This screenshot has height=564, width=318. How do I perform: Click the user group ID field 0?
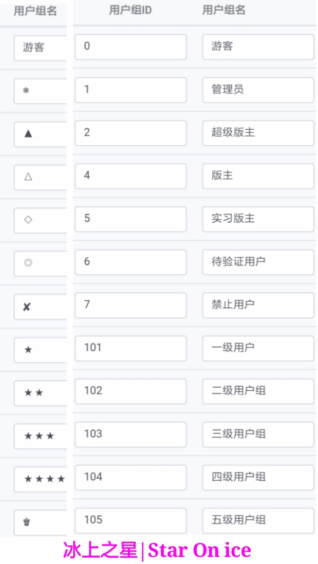pyautogui.click(x=131, y=47)
